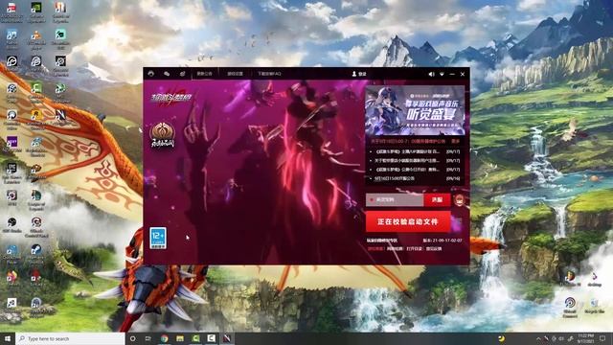Image resolution: width=613 pixels, height=345 pixels.
Task: Open customer support headset icon in launcher
Action: click(151, 74)
